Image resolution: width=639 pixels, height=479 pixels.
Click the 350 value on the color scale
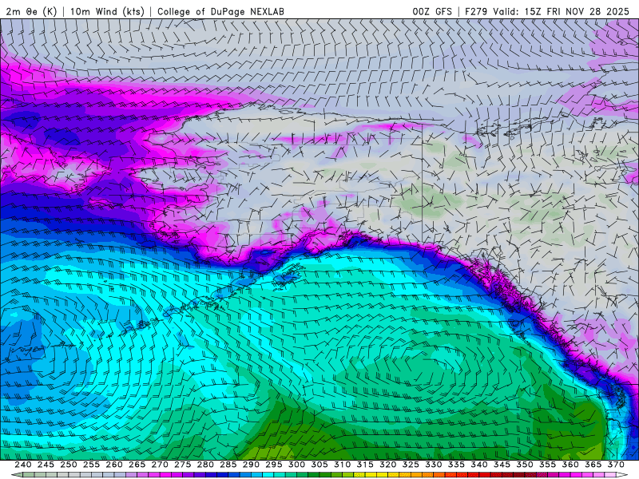pyautogui.click(x=525, y=465)
